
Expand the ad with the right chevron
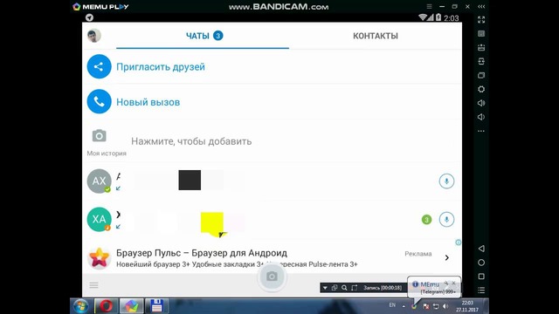tap(446, 257)
